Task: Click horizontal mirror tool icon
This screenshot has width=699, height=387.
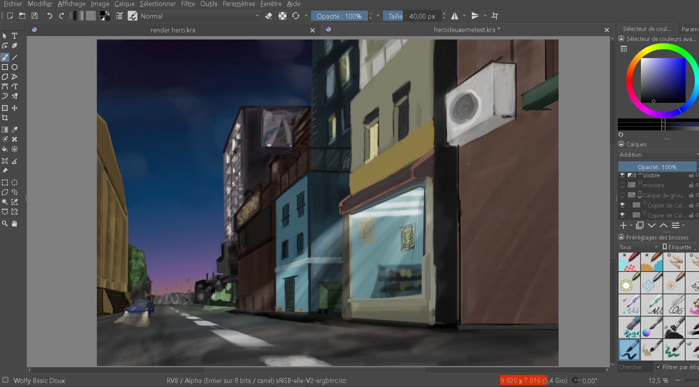Action: pos(455,16)
